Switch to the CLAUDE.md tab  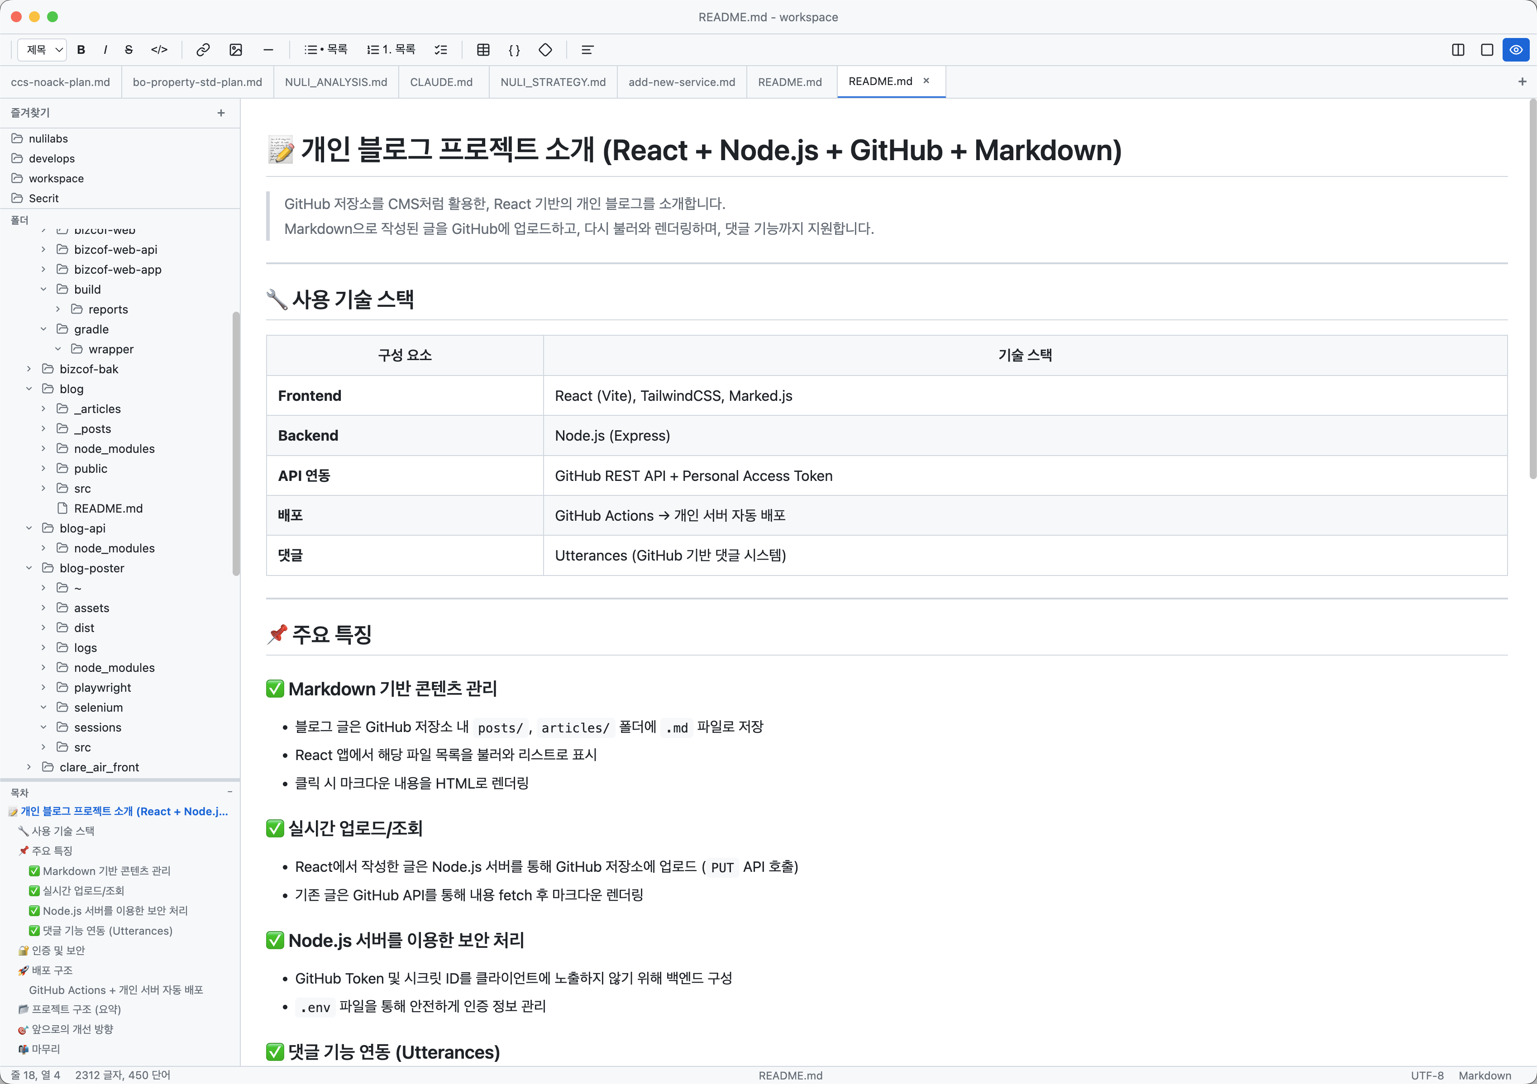(x=442, y=81)
